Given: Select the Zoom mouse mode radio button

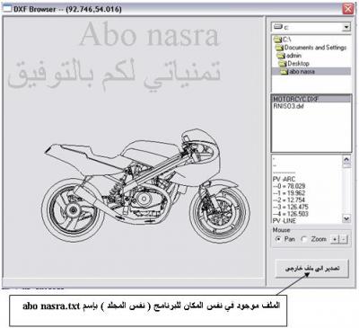Looking at the screenshot, I should tap(303, 239).
